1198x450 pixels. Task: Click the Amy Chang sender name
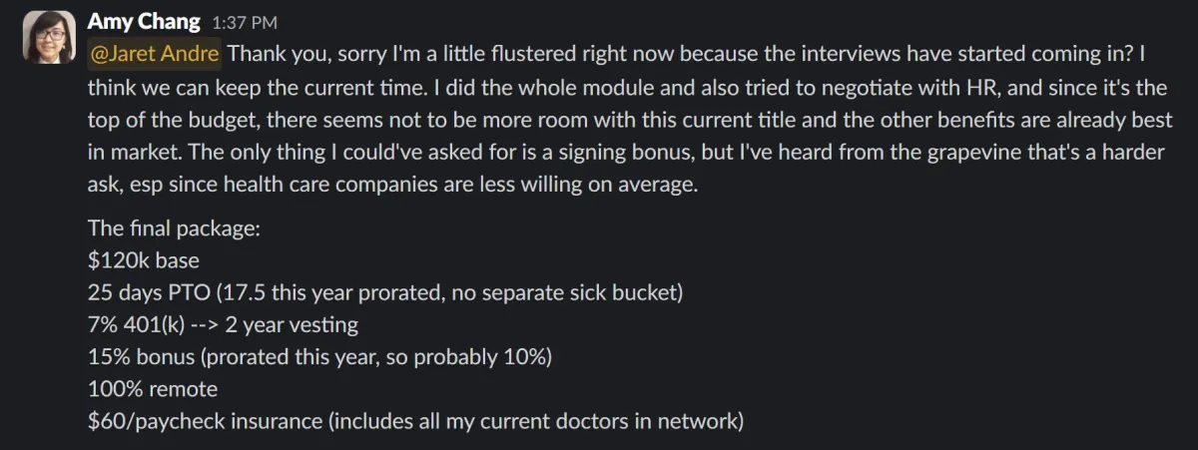(x=144, y=21)
